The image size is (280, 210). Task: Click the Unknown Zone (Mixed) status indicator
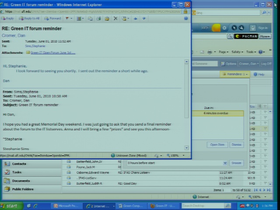pos(129,156)
